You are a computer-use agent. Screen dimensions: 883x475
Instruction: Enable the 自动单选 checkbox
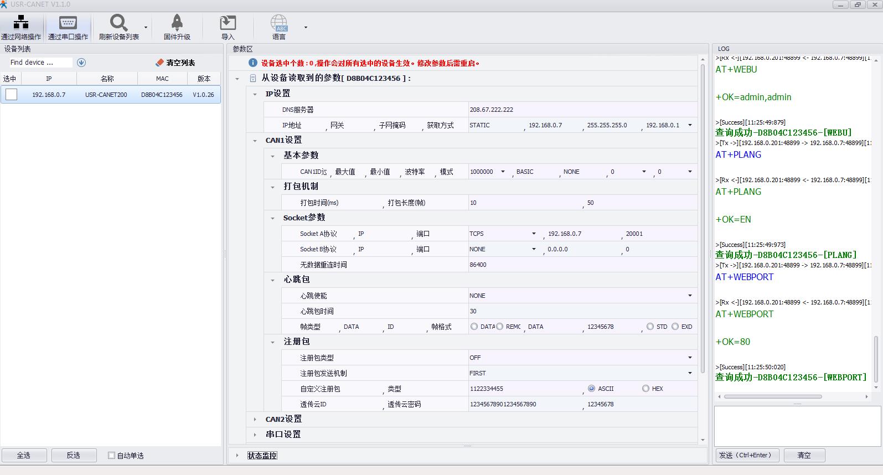111,456
